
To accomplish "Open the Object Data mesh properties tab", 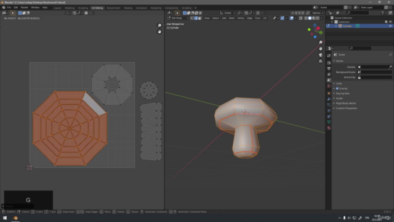I will click(329, 122).
